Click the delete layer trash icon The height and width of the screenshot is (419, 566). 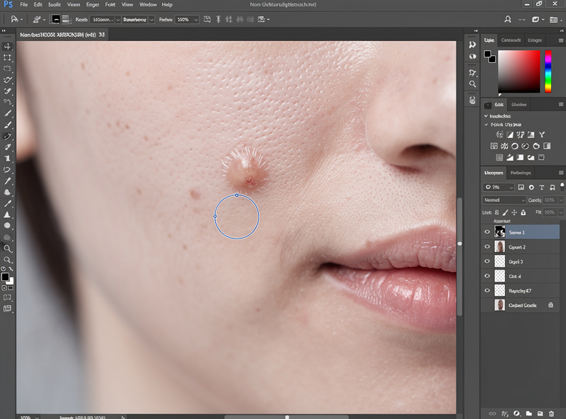point(551,413)
